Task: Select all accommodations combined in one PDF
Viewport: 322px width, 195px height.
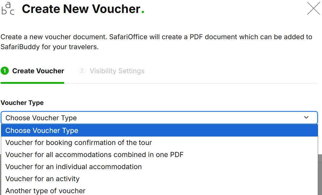Action: click(94, 155)
